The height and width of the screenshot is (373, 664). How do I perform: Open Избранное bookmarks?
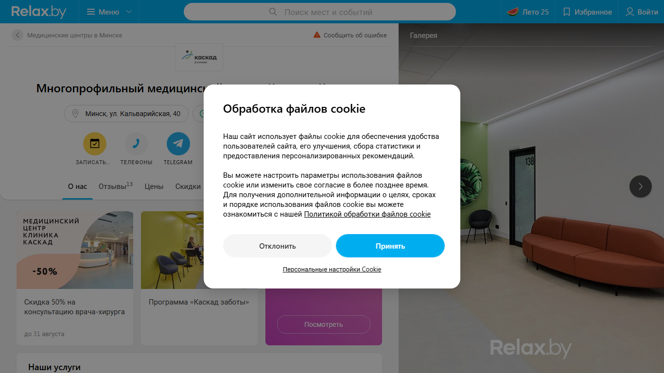(587, 12)
